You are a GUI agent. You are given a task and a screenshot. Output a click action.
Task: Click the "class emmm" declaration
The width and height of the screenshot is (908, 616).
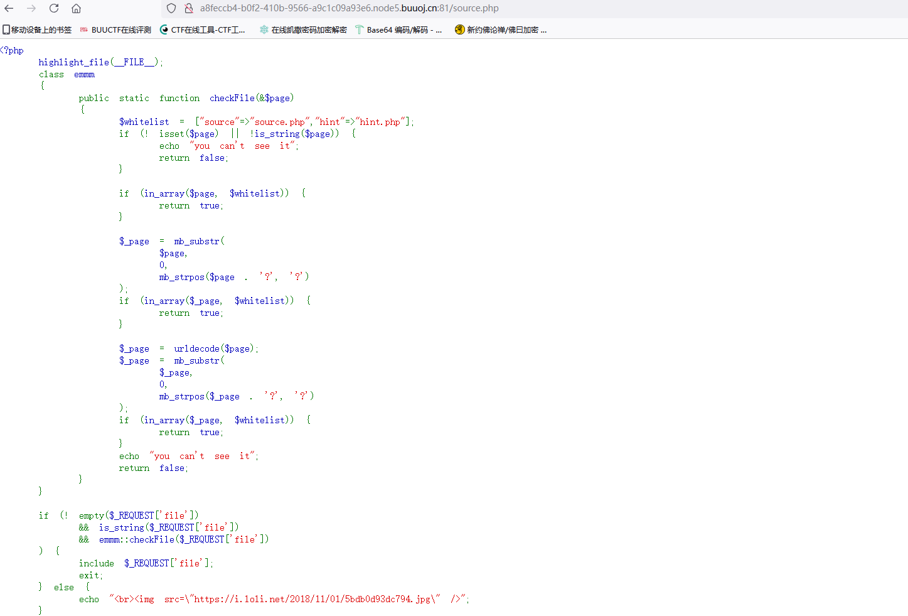(67, 74)
